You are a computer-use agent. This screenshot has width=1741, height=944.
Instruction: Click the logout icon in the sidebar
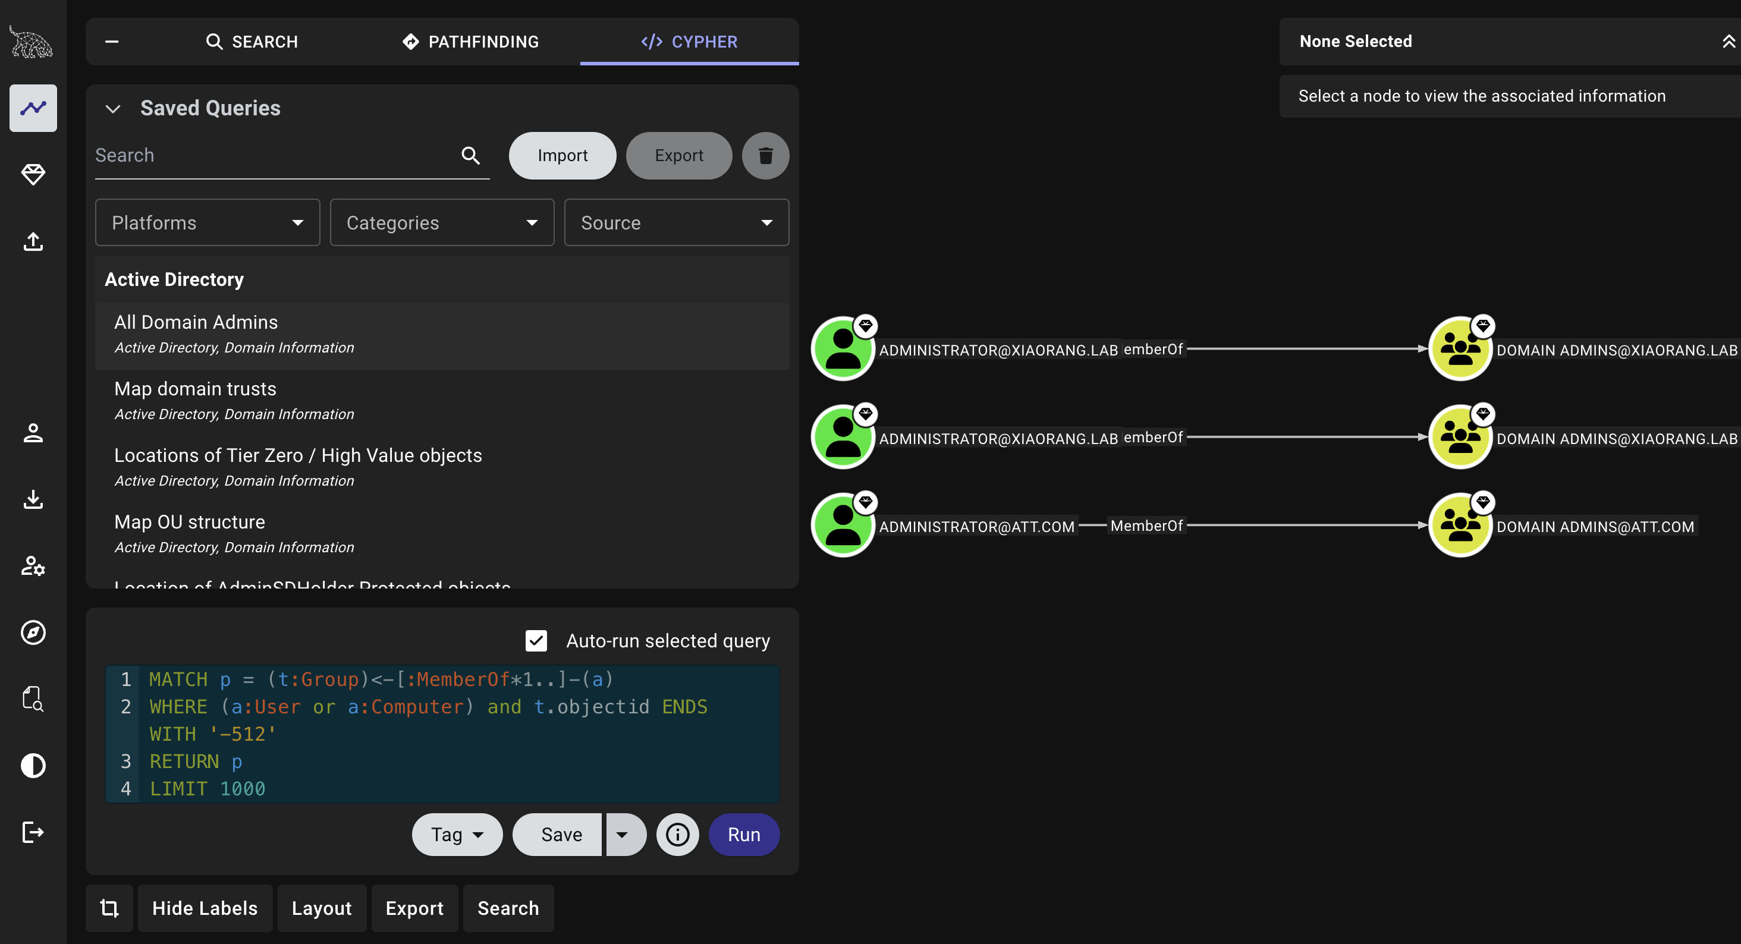(33, 832)
